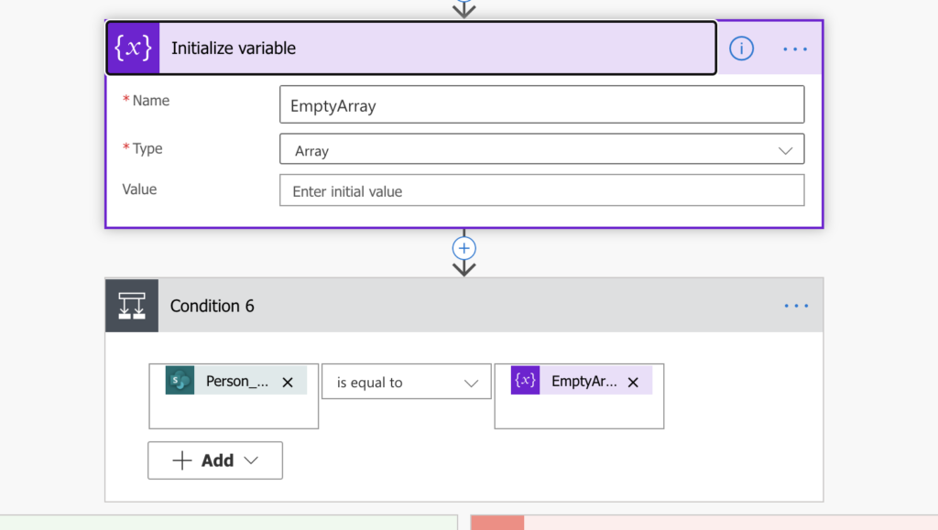Image resolution: width=938 pixels, height=530 pixels.
Task: Open the Type dropdown showing Array
Action: click(x=542, y=149)
